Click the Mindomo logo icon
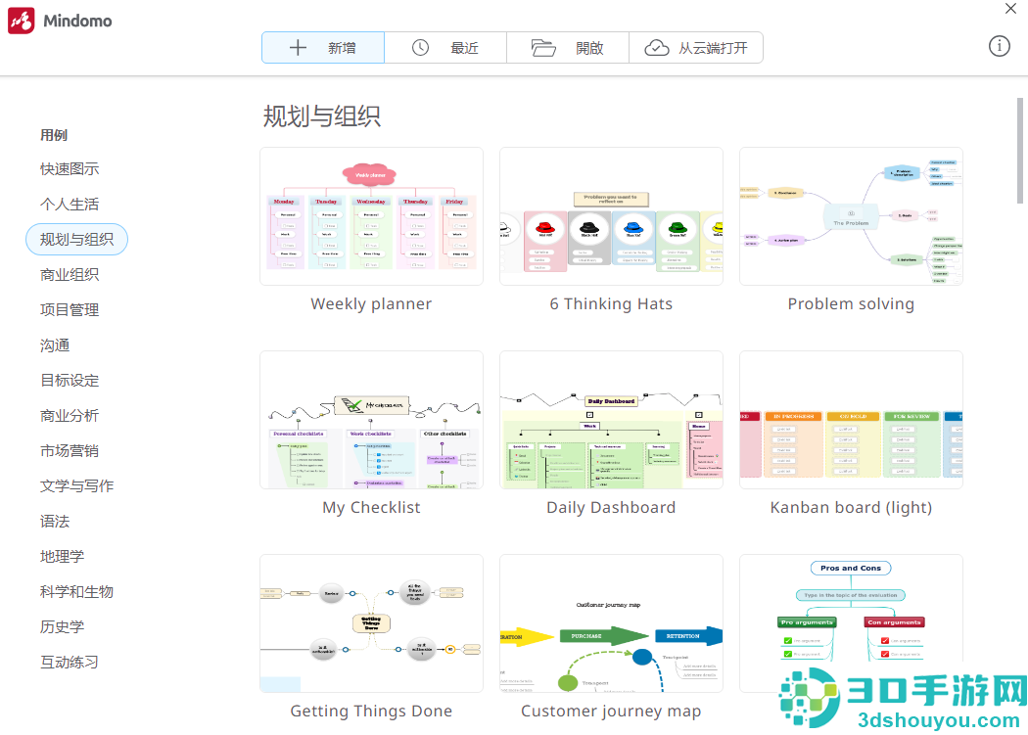 coord(21,21)
